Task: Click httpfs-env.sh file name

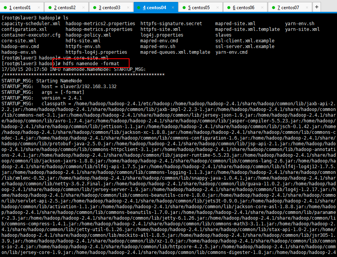Action: click(x=83, y=47)
